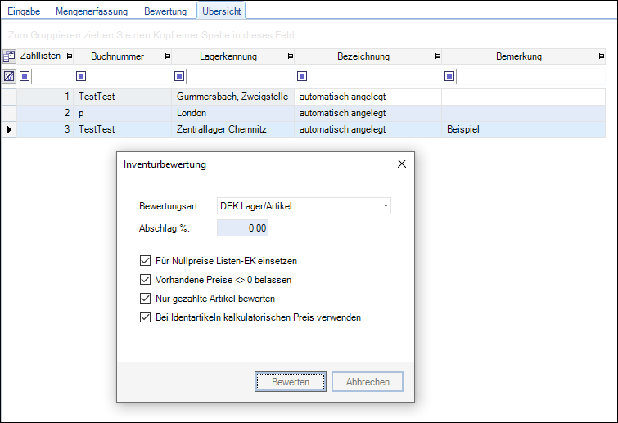Pin the Buchnummer column header
This screenshot has width=618, height=423.
point(166,56)
